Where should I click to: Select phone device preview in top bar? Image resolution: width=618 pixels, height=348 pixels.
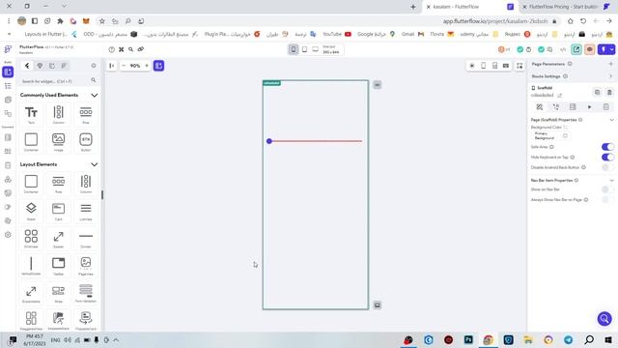tap(294, 49)
